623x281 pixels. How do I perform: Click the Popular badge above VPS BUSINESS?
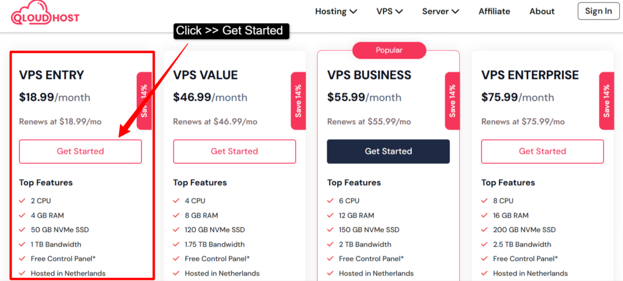(x=389, y=50)
